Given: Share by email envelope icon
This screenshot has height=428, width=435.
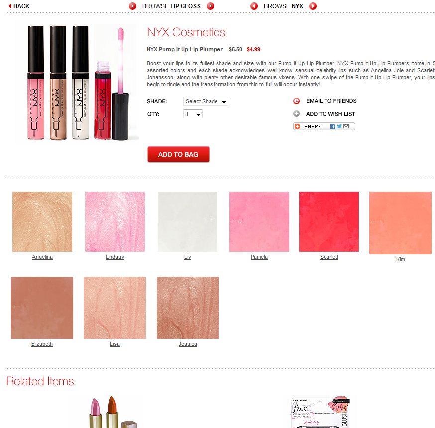Looking at the screenshot, I should [x=346, y=126].
